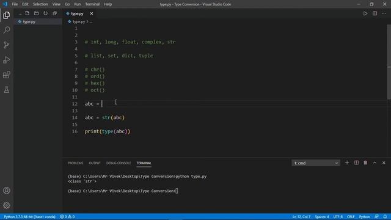Close the type.py editor tab
Screen dimensions: 391x220
(92, 13)
